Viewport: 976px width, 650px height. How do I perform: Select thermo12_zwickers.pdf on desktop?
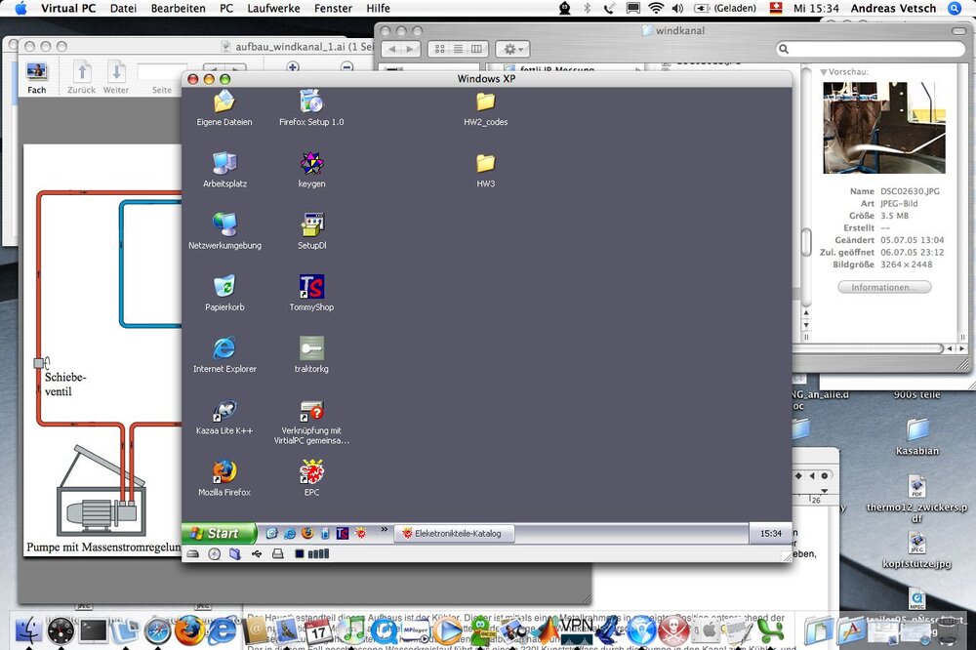916,499
